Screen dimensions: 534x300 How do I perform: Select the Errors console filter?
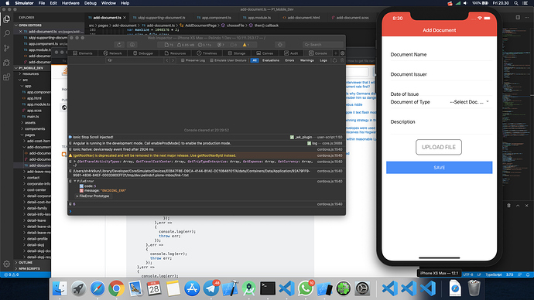coord(289,60)
